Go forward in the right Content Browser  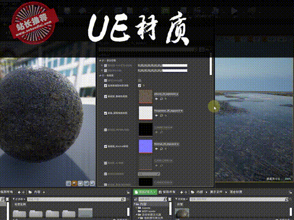[x=186, y=192]
